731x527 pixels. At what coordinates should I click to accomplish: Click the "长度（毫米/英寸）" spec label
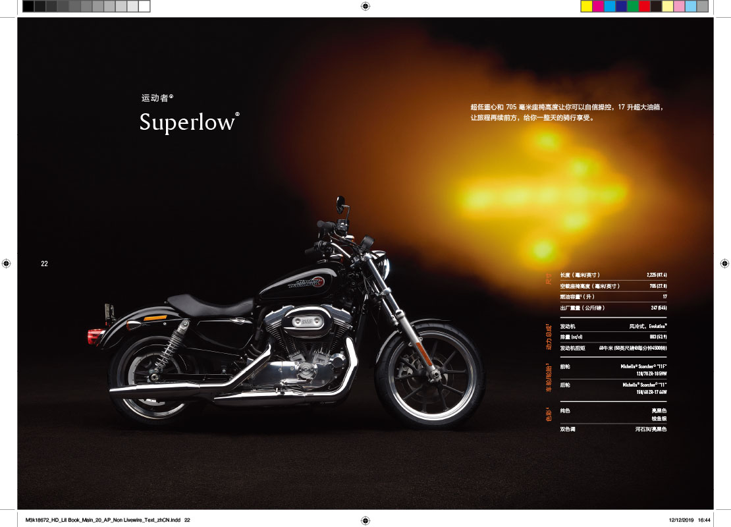pos(580,275)
